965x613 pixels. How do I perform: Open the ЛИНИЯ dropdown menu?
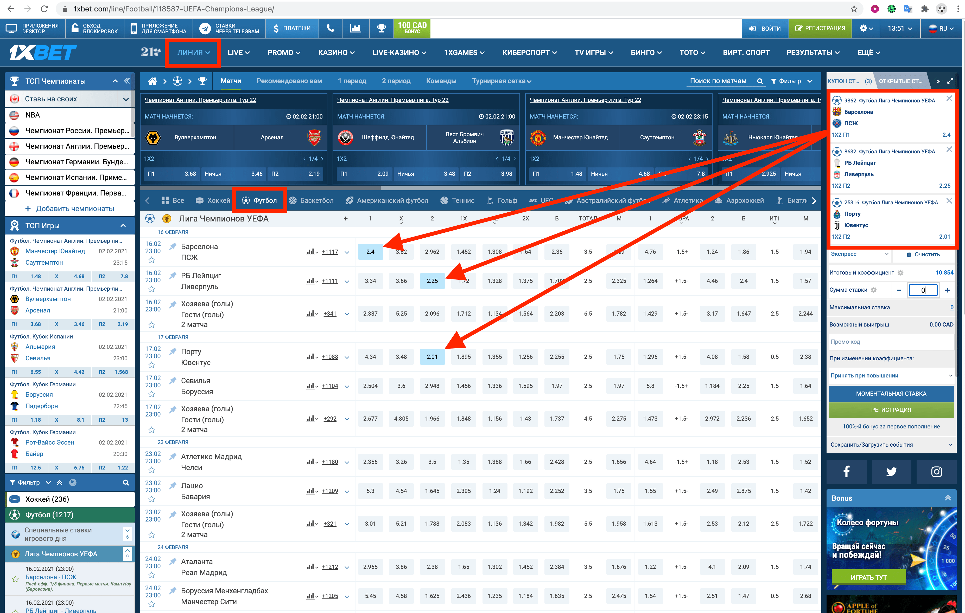coord(194,53)
